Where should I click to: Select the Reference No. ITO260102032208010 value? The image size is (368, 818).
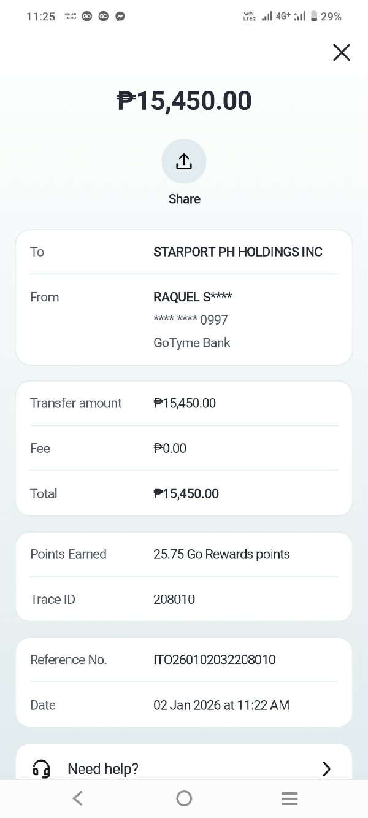(x=214, y=660)
